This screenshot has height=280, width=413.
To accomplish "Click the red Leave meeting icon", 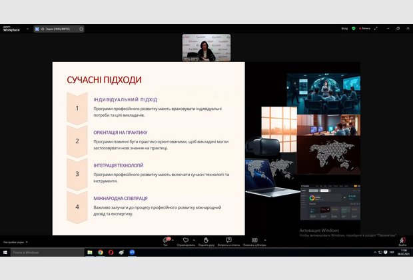I will pos(403,240).
